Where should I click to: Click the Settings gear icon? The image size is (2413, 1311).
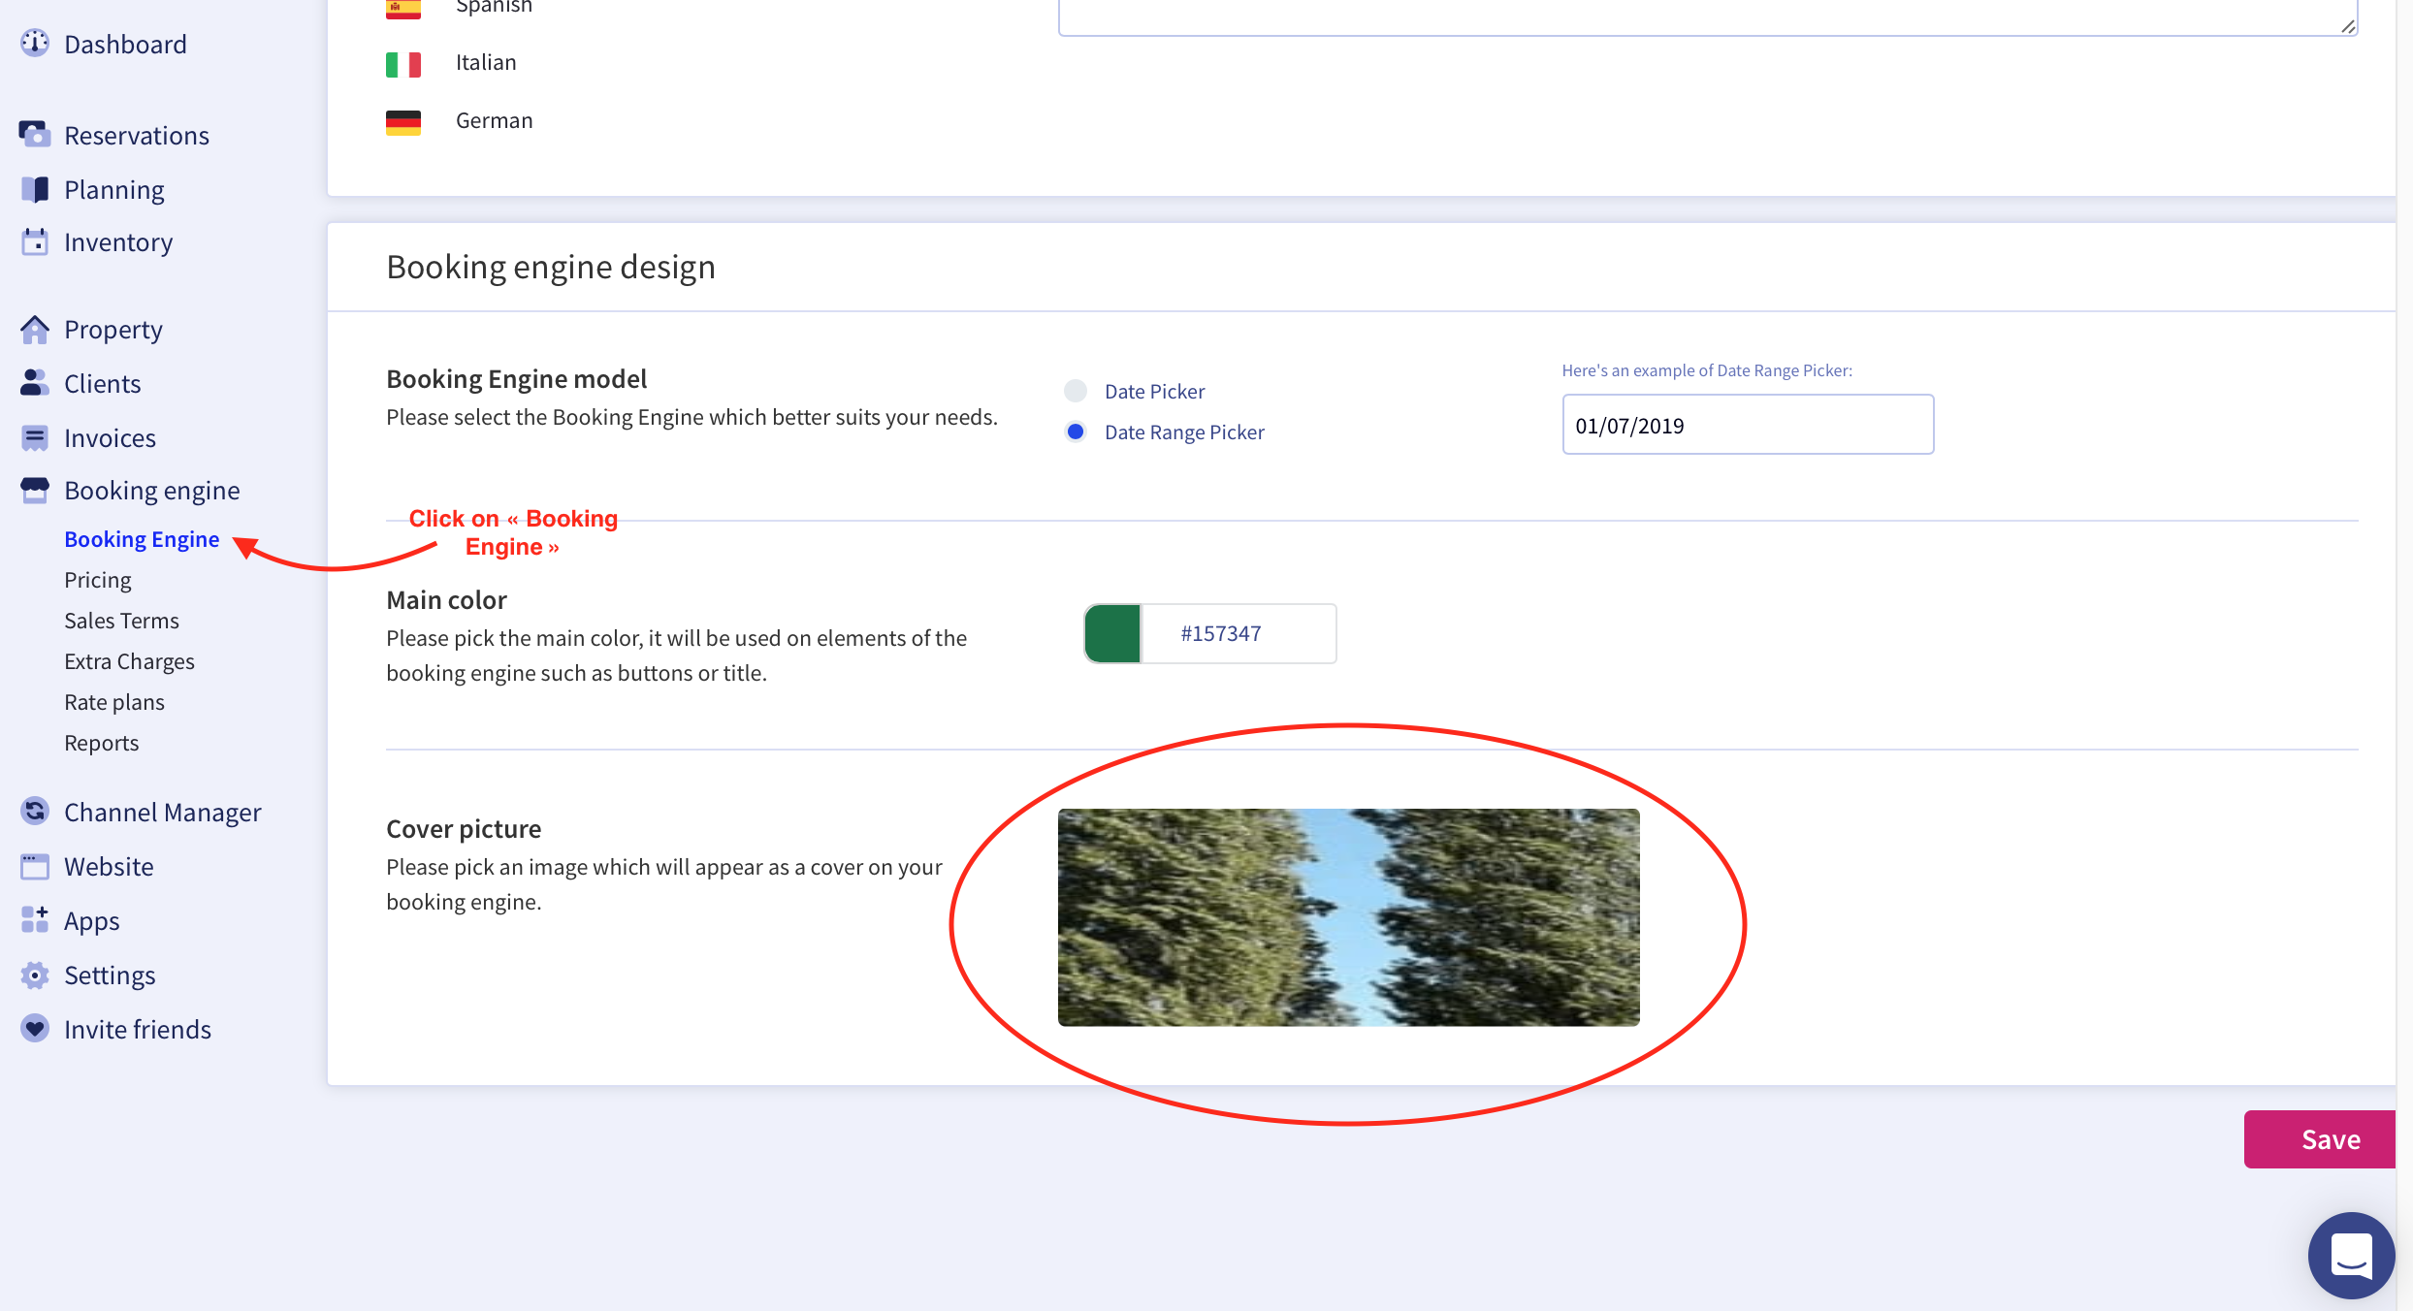click(35, 975)
